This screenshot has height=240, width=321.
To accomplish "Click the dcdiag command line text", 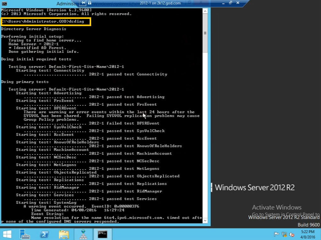I will point(46,22).
